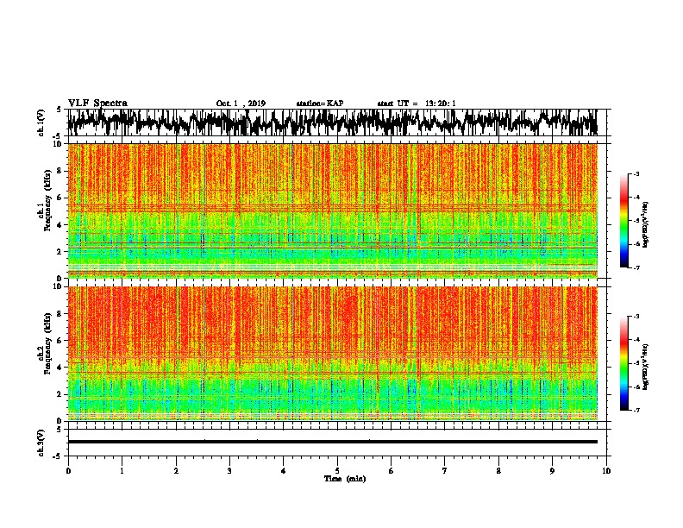Click the "ch.1(V)" waveform axis label

[41, 123]
